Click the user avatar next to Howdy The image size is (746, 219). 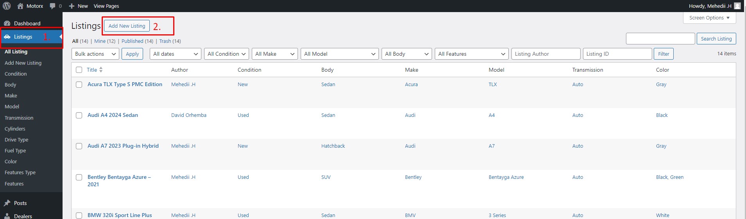(737, 6)
